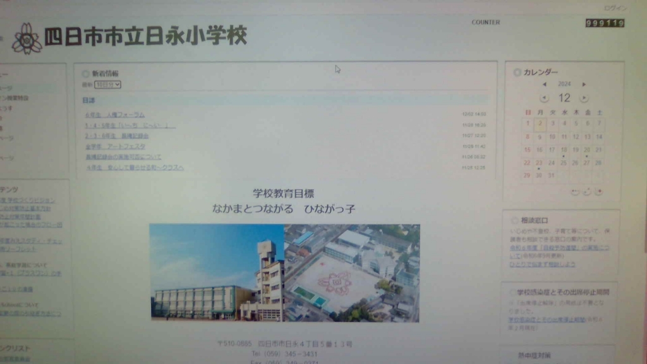This screenshot has width=647, height=364.
Task: Select December 8 in the calendar
Action: coord(528,137)
